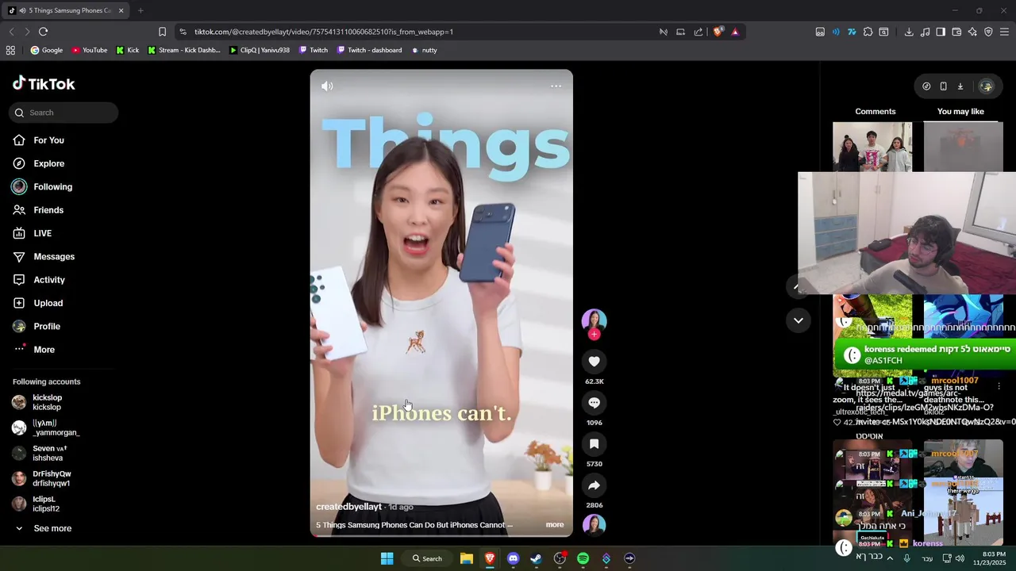Show hidden system tray icons
The width and height of the screenshot is (1016, 571).
(889, 558)
